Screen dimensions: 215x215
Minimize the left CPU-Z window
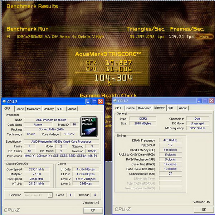pyautogui.click(x=88, y=102)
